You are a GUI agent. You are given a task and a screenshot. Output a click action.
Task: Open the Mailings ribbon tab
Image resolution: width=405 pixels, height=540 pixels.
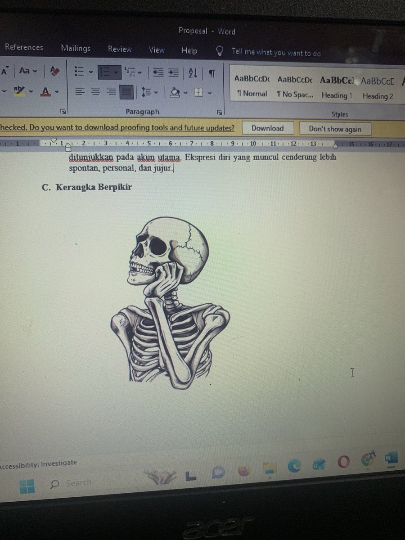76,48
